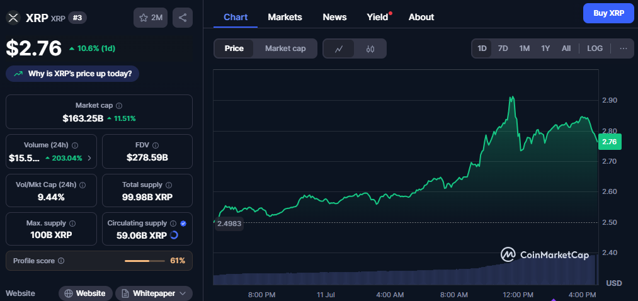The height and width of the screenshot is (301, 638).
Task: Click the $2.76 price heading
Action: [x=33, y=48]
